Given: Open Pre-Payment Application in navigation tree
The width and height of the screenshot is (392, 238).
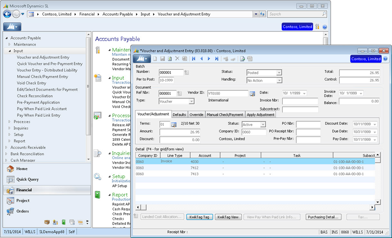Looking at the screenshot, I should [x=38, y=102].
